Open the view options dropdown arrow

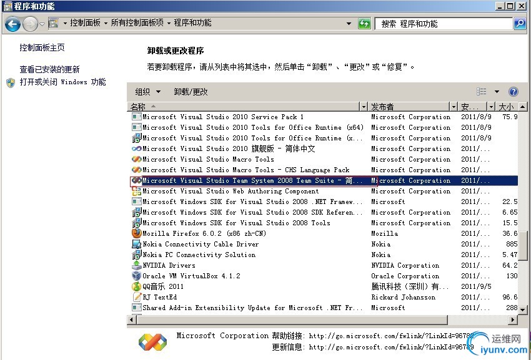coord(497,91)
